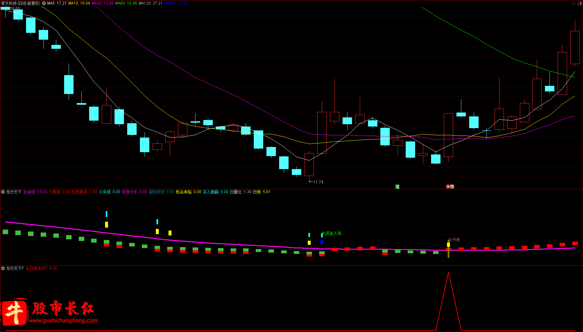
Task: Click the green 港 marker badge
Action: tap(397, 187)
